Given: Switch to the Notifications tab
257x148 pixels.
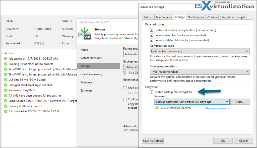Looking at the screenshot, I should click(x=196, y=17).
